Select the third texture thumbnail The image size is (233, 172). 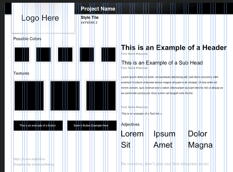101,96
